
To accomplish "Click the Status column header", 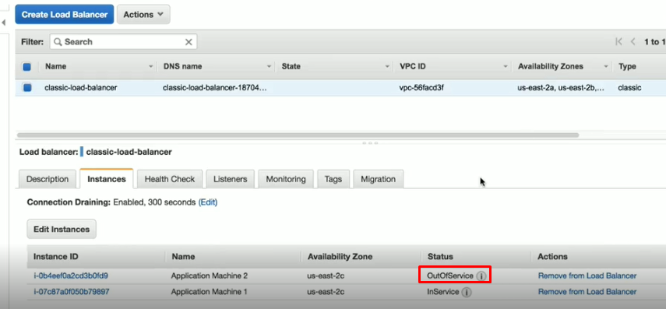I will (x=440, y=257).
